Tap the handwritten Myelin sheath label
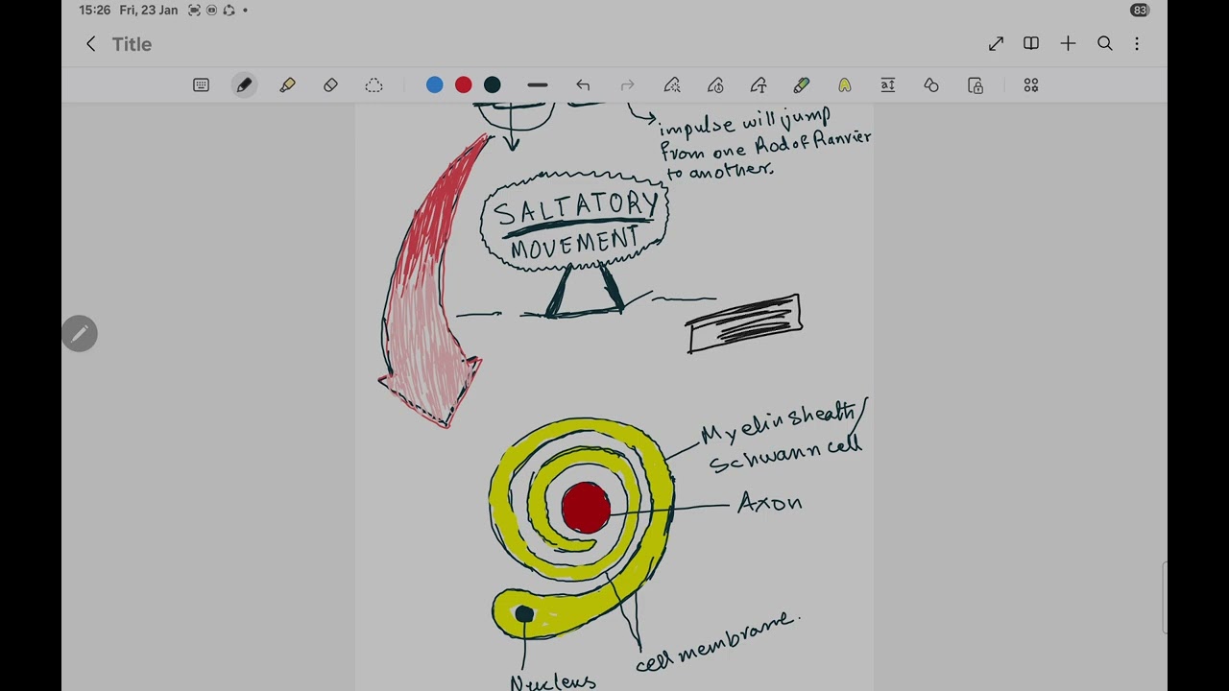This screenshot has height=691, width=1229. pos(778,422)
